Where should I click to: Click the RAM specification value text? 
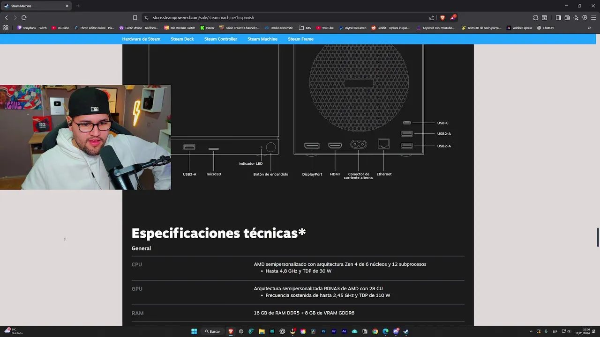pos(304,313)
